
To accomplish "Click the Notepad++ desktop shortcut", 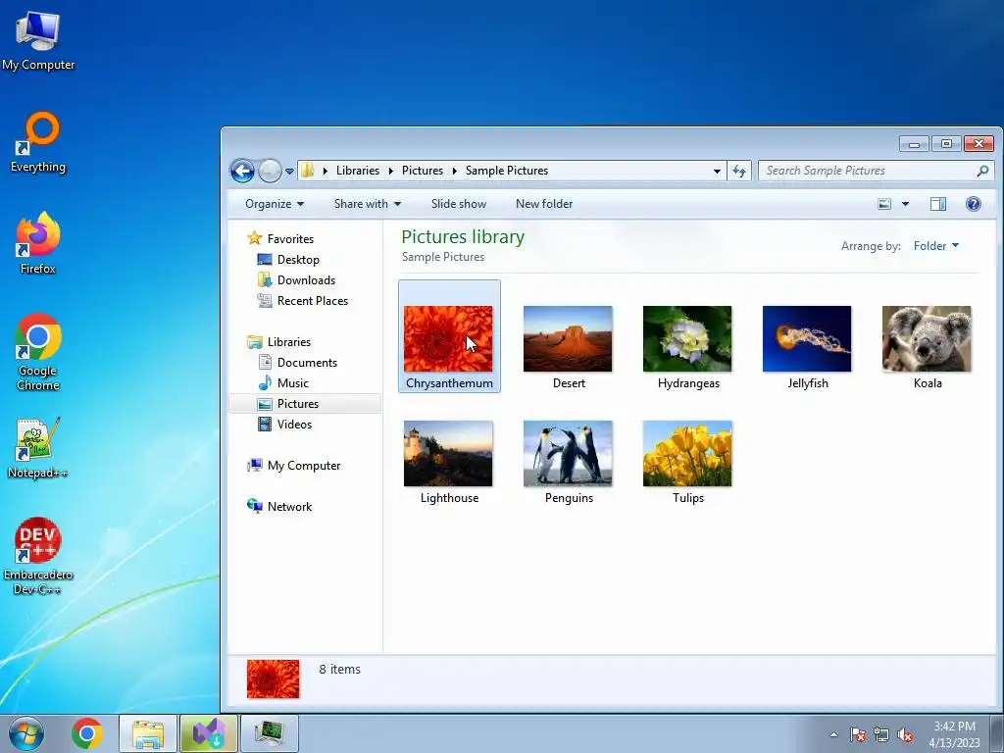I will (38, 447).
